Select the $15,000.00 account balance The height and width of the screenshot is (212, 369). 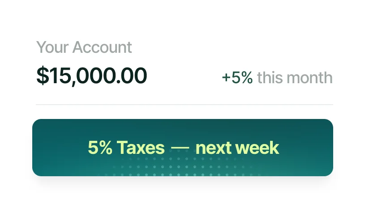[x=91, y=76]
